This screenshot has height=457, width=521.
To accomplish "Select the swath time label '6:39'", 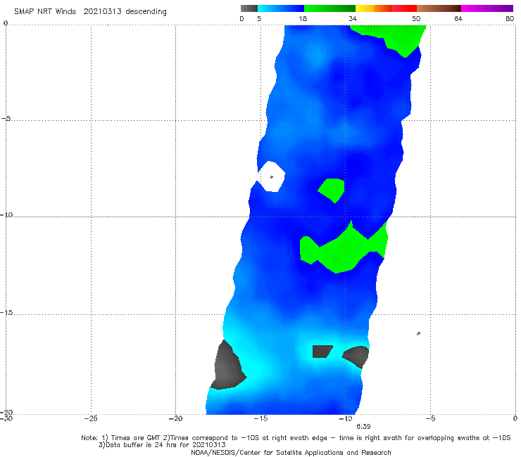I will coord(363,427).
